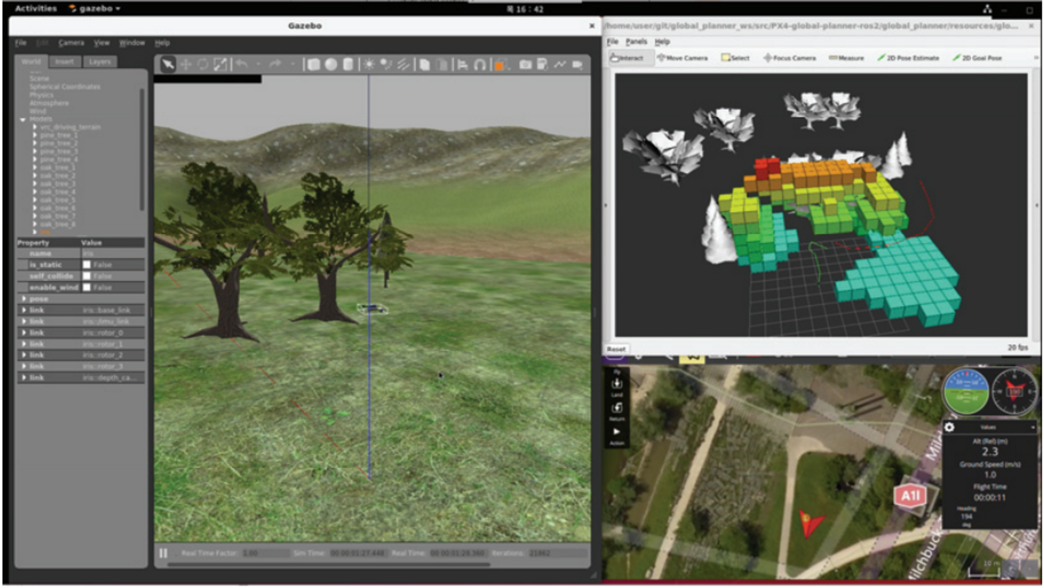Enable the snap magnet tool
The width and height of the screenshot is (1044, 588).
point(480,64)
